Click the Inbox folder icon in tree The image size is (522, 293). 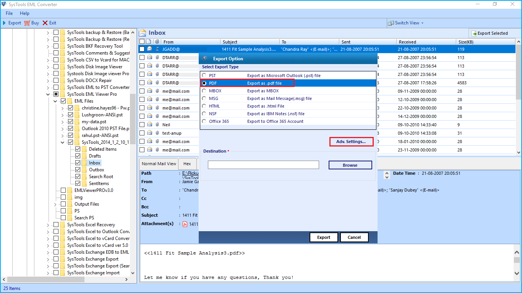point(84,163)
